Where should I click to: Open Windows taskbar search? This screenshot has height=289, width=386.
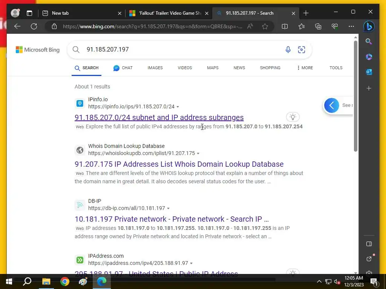coord(27,281)
